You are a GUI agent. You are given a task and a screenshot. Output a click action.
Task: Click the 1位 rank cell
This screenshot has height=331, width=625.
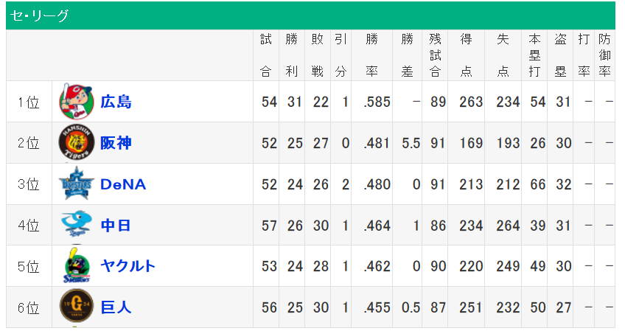[29, 102]
